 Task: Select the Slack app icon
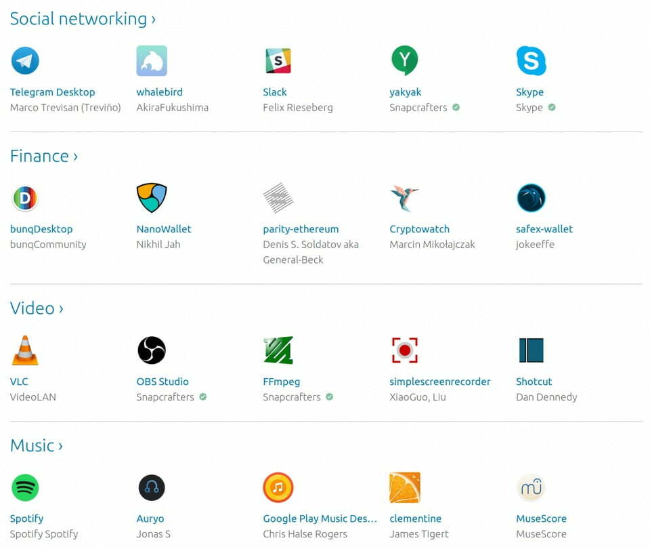(x=278, y=60)
